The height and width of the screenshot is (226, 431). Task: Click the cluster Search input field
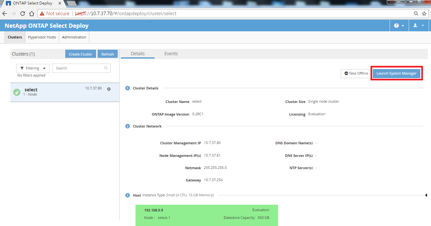click(x=81, y=68)
